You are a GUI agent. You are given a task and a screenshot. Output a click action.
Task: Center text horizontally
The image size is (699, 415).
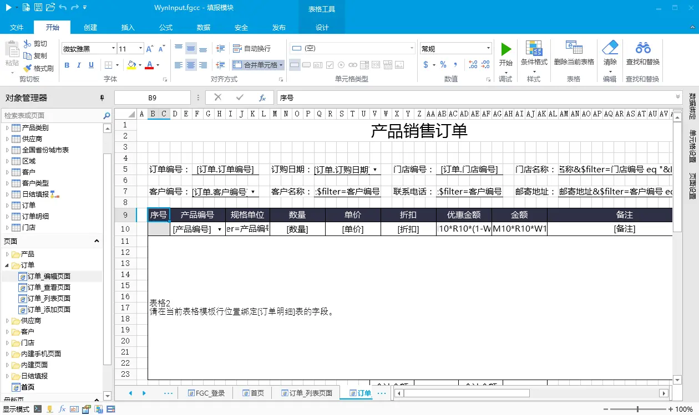pyautogui.click(x=191, y=65)
